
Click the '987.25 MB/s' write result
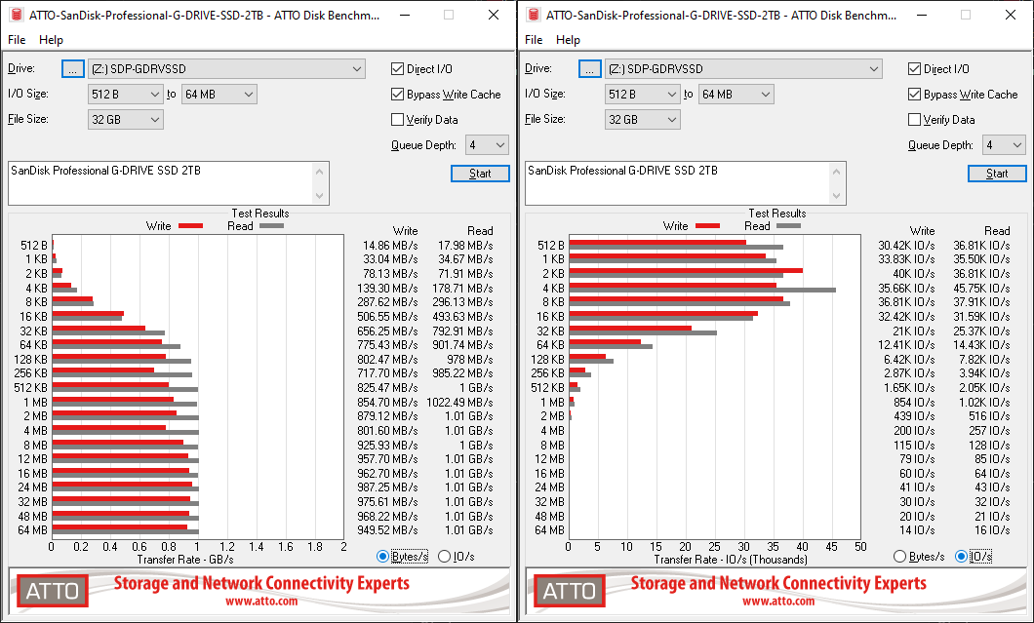click(388, 487)
